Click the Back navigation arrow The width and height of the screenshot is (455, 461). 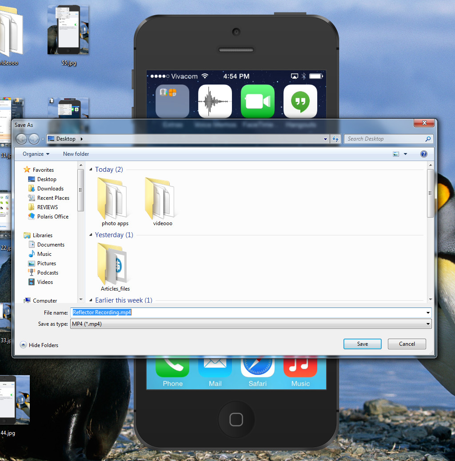(x=21, y=139)
